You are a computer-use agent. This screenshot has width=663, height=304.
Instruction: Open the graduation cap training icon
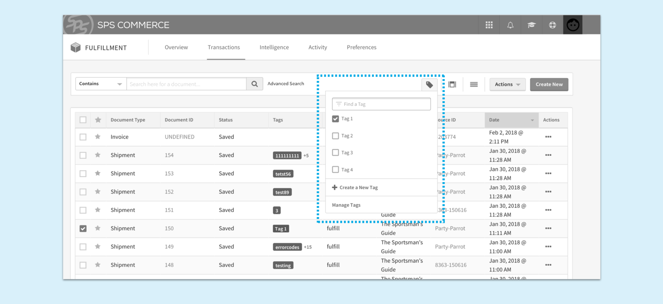(531, 25)
